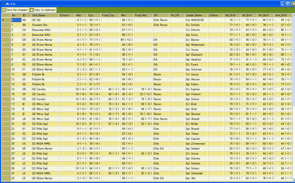Select the 'Col. WADACHI' leader cell
295x183 pixels.
click(197, 20)
